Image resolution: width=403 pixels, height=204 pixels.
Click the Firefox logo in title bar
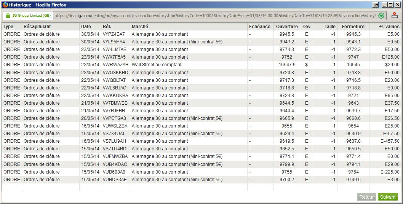click(x=5, y=5)
